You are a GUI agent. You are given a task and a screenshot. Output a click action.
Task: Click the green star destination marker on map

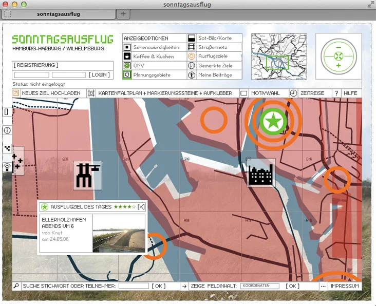273,121
